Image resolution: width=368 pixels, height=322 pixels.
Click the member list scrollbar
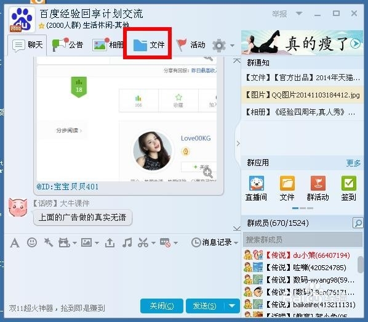(360, 265)
